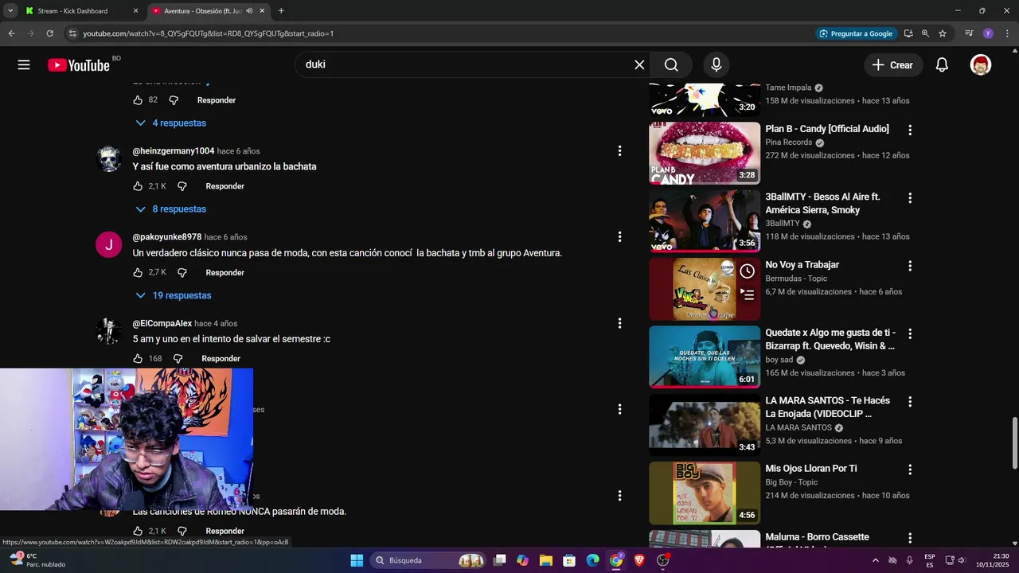
Task: Open Brave browser from taskbar
Action: tap(639, 560)
